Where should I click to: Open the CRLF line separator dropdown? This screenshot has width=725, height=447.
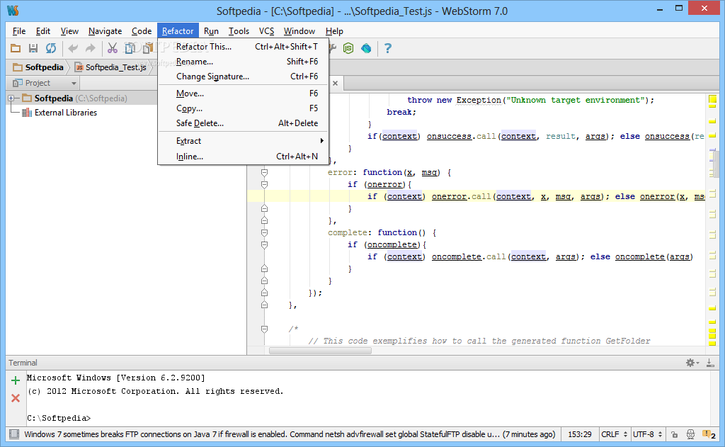pos(614,434)
